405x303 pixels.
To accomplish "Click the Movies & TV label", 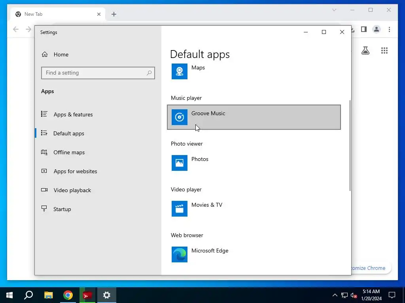I will (206, 205).
